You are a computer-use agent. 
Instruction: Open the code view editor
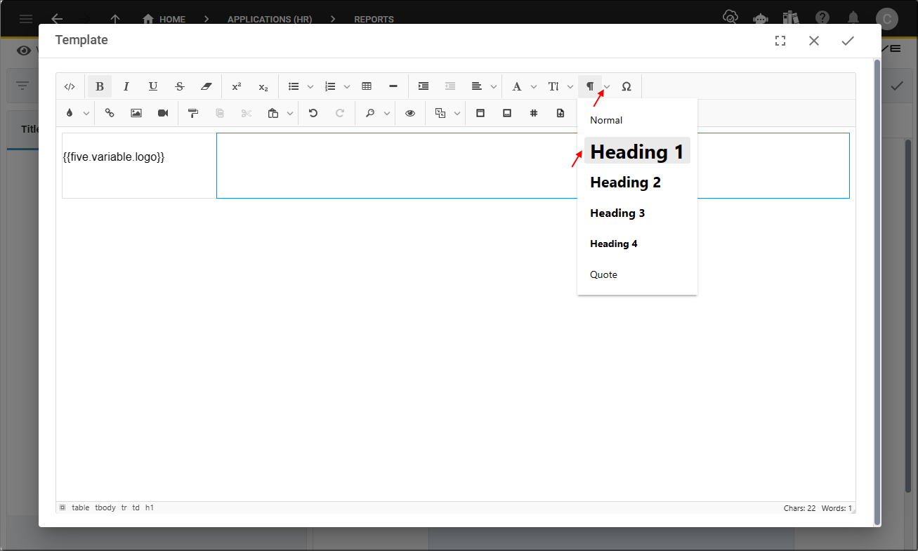(70, 86)
